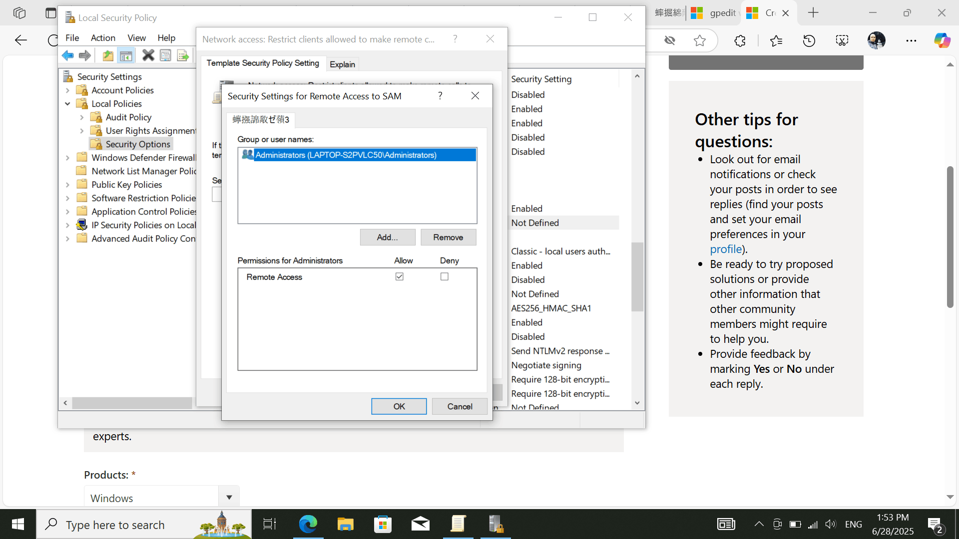Click the Up one level folder icon
This screenshot has height=539, width=959.
click(108, 55)
